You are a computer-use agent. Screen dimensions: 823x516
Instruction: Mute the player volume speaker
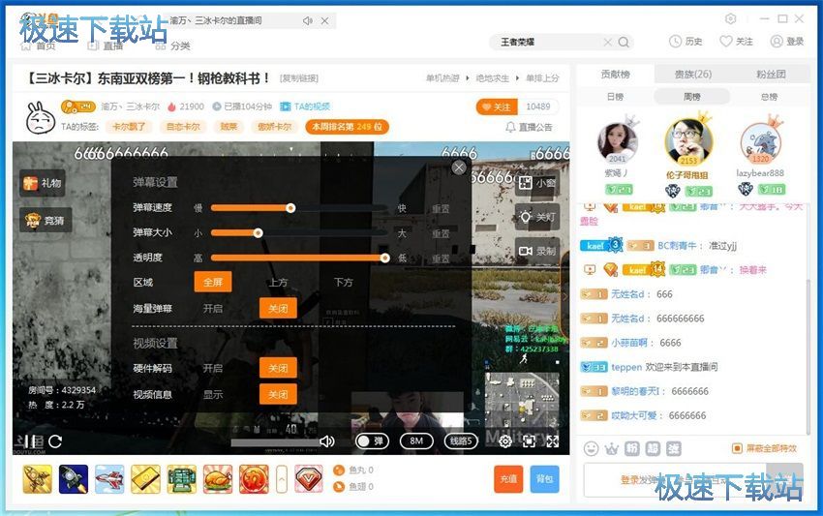pyautogui.click(x=327, y=441)
